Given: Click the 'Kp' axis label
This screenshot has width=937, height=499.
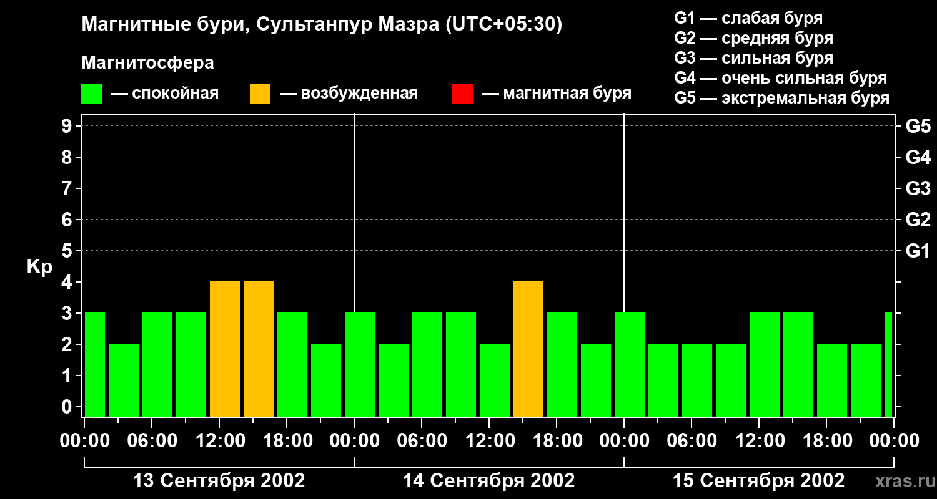Looking at the screenshot, I should click(39, 267).
